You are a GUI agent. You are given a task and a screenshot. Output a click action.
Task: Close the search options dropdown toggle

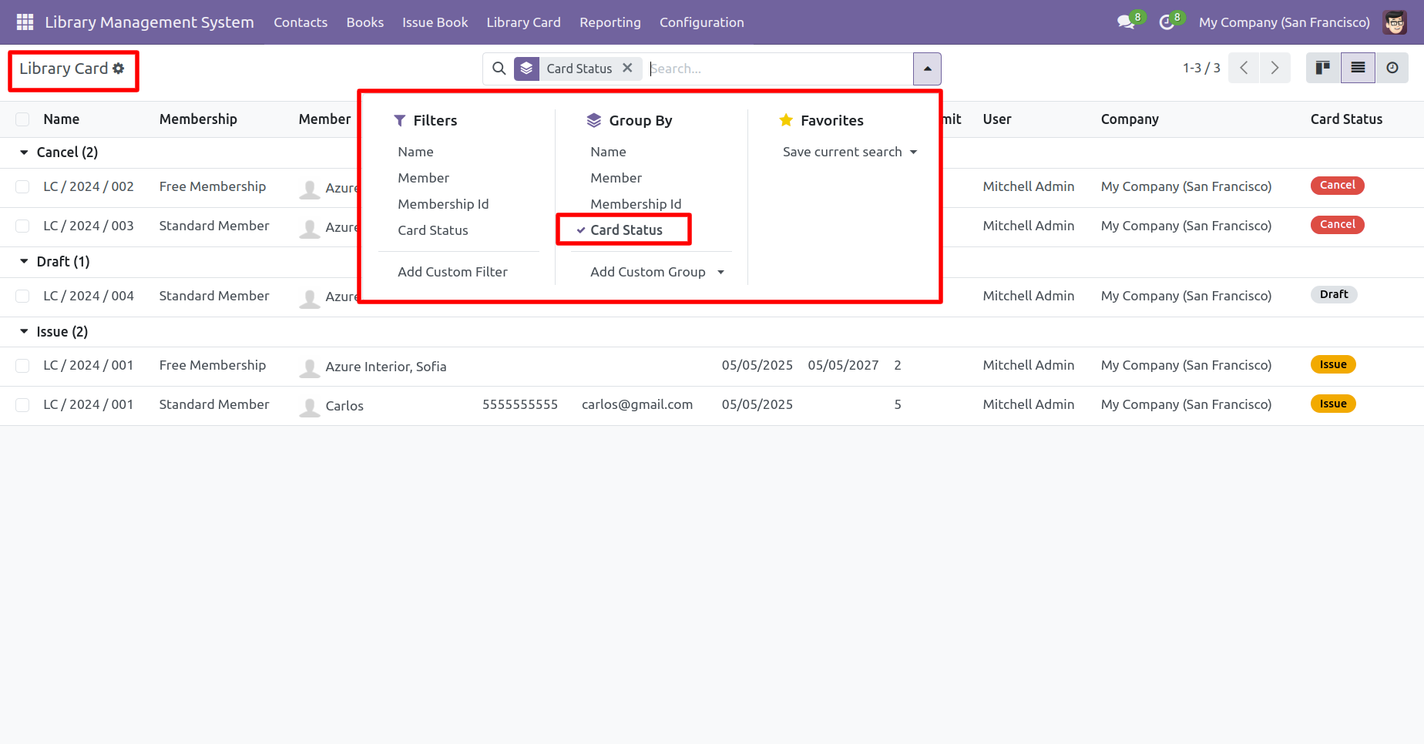click(x=927, y=69)
